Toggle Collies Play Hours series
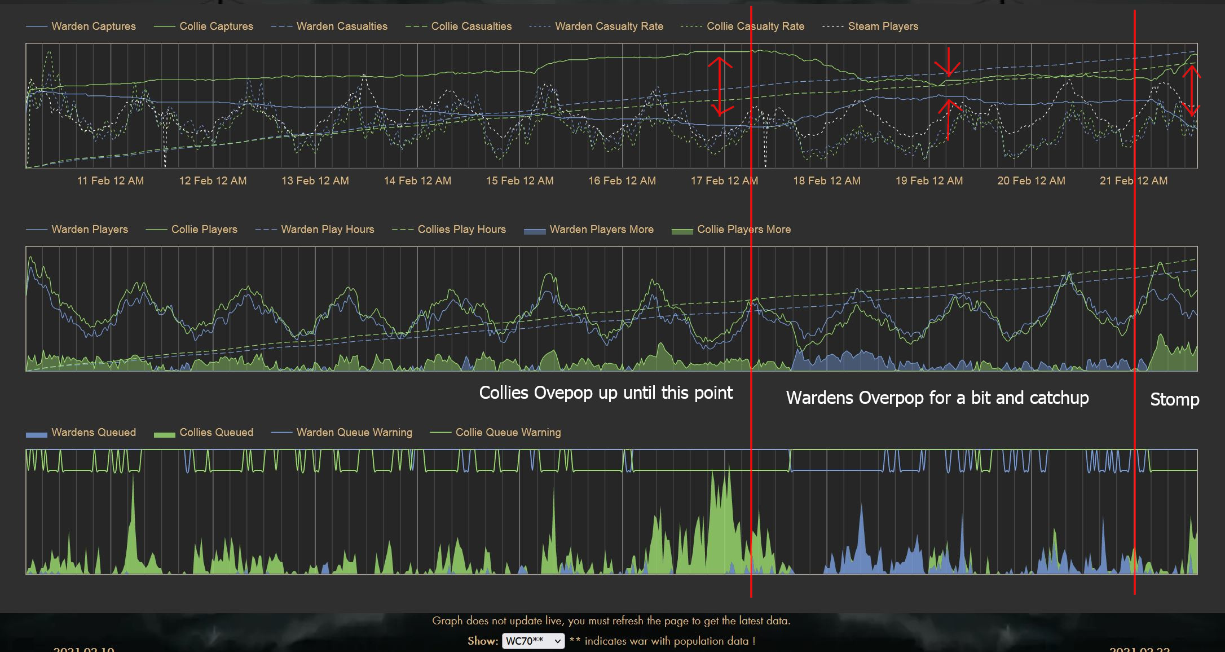1225x652 pixels. pyautogui.click(x=461, y=230)
